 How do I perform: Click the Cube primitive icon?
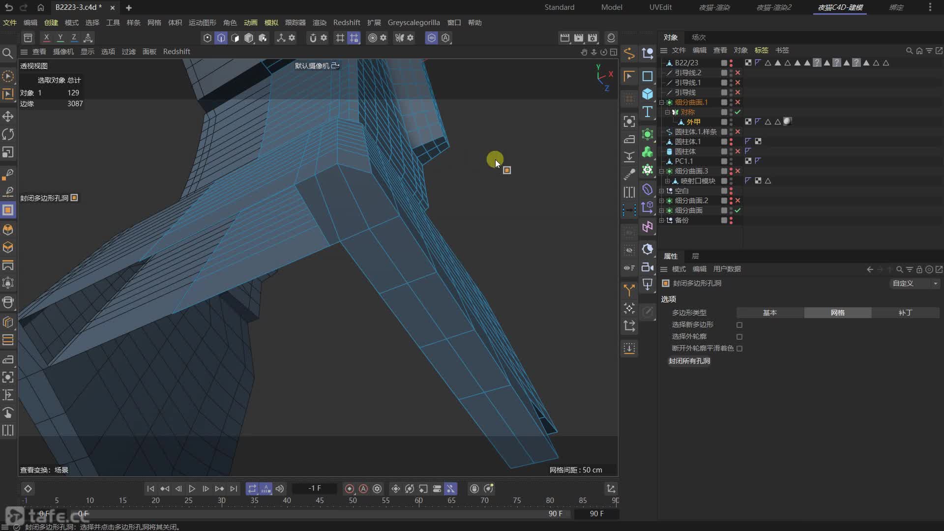click(x=648, y=94)
